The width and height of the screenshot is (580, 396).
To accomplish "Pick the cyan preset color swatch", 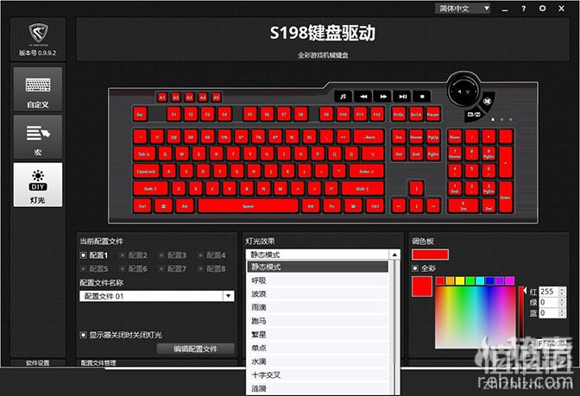I will click(x=480, y=281).
